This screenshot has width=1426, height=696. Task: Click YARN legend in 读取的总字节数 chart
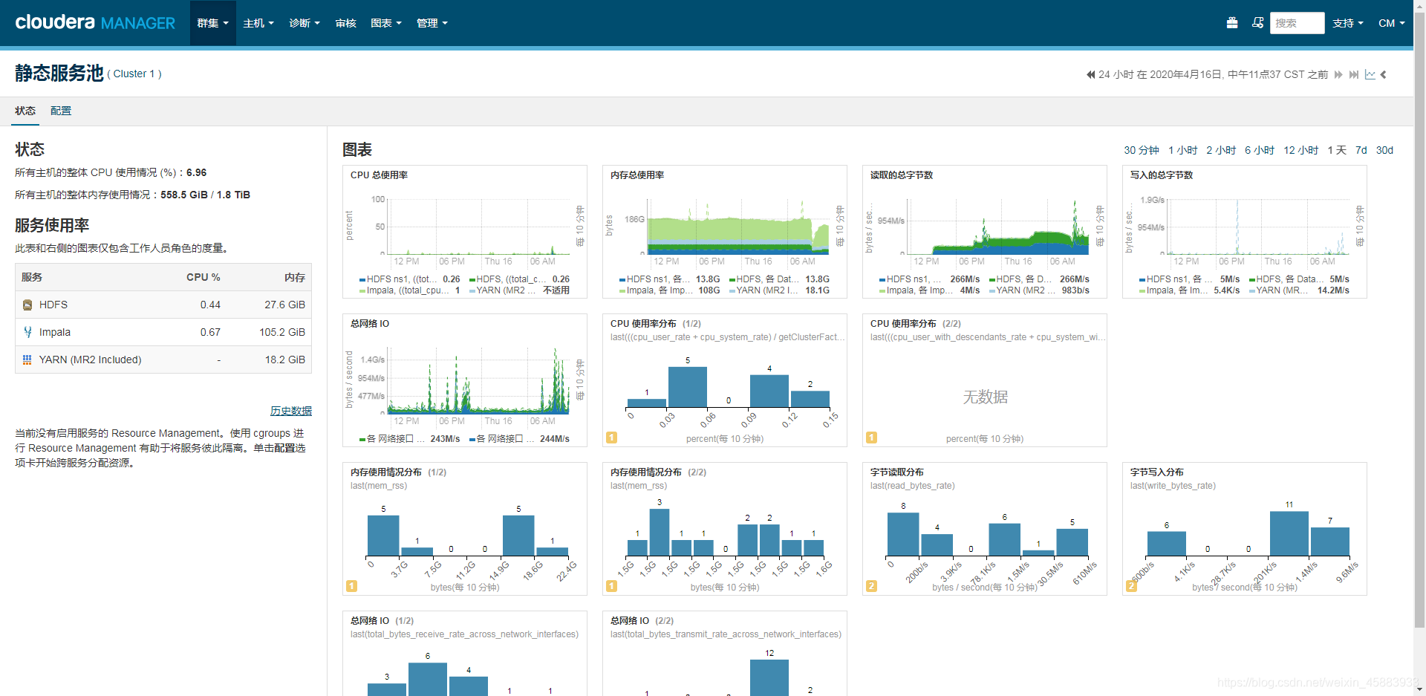point(1020,290)
